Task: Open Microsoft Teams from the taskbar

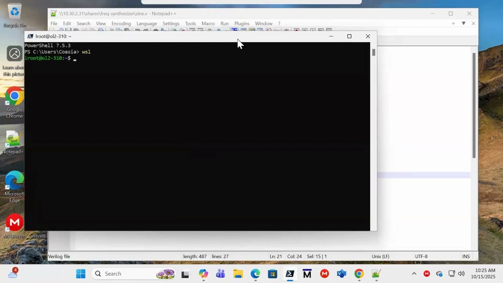Action: tap(220, 274)
